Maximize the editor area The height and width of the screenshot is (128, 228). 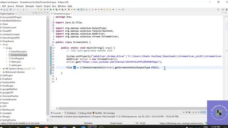tap(226, 13)
